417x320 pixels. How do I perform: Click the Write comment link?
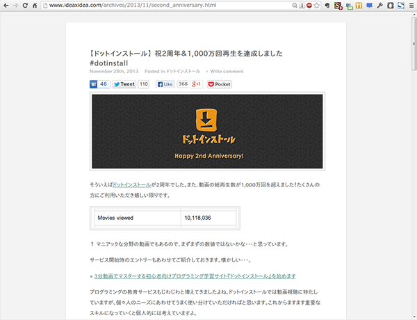227,72
